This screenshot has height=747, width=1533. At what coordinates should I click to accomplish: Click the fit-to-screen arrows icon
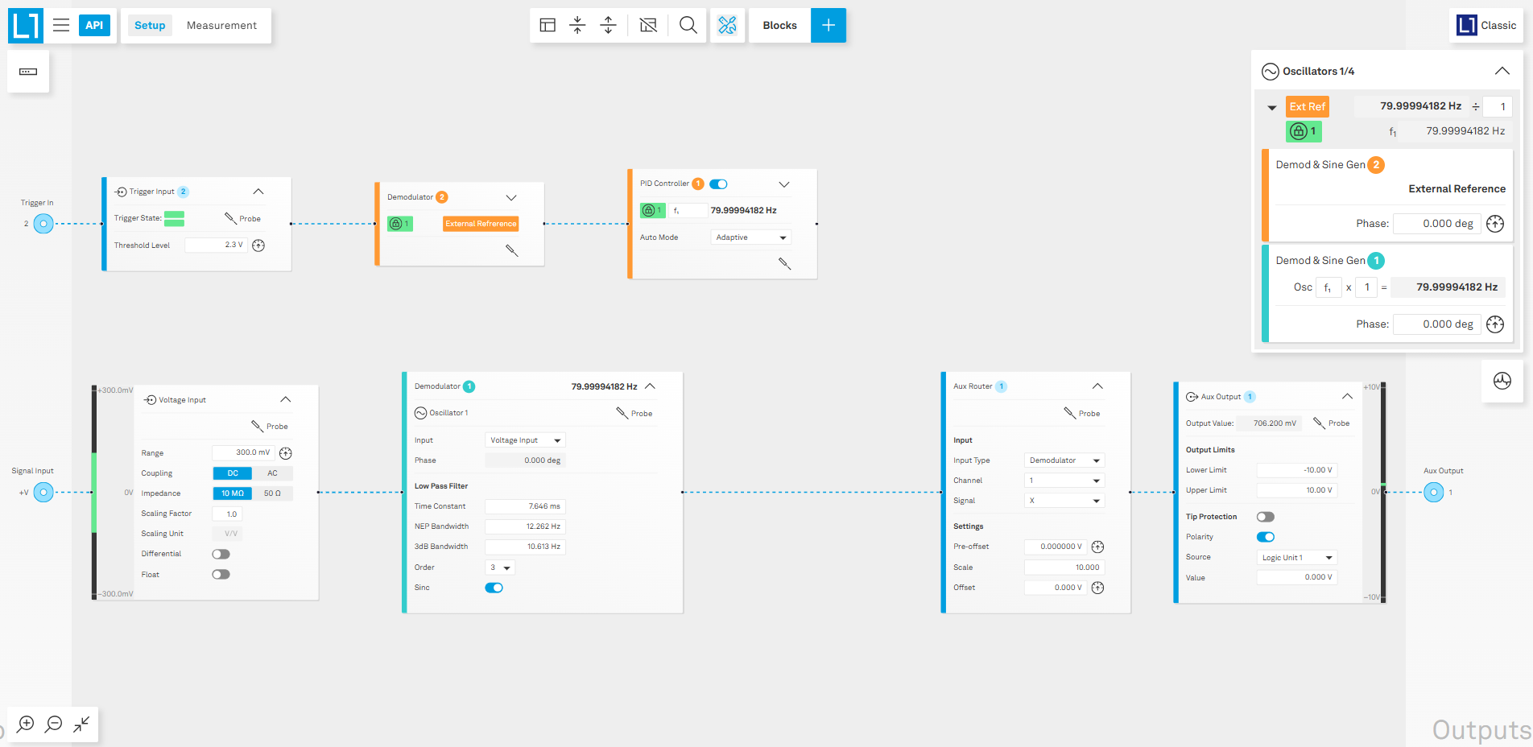pos(81,724)
